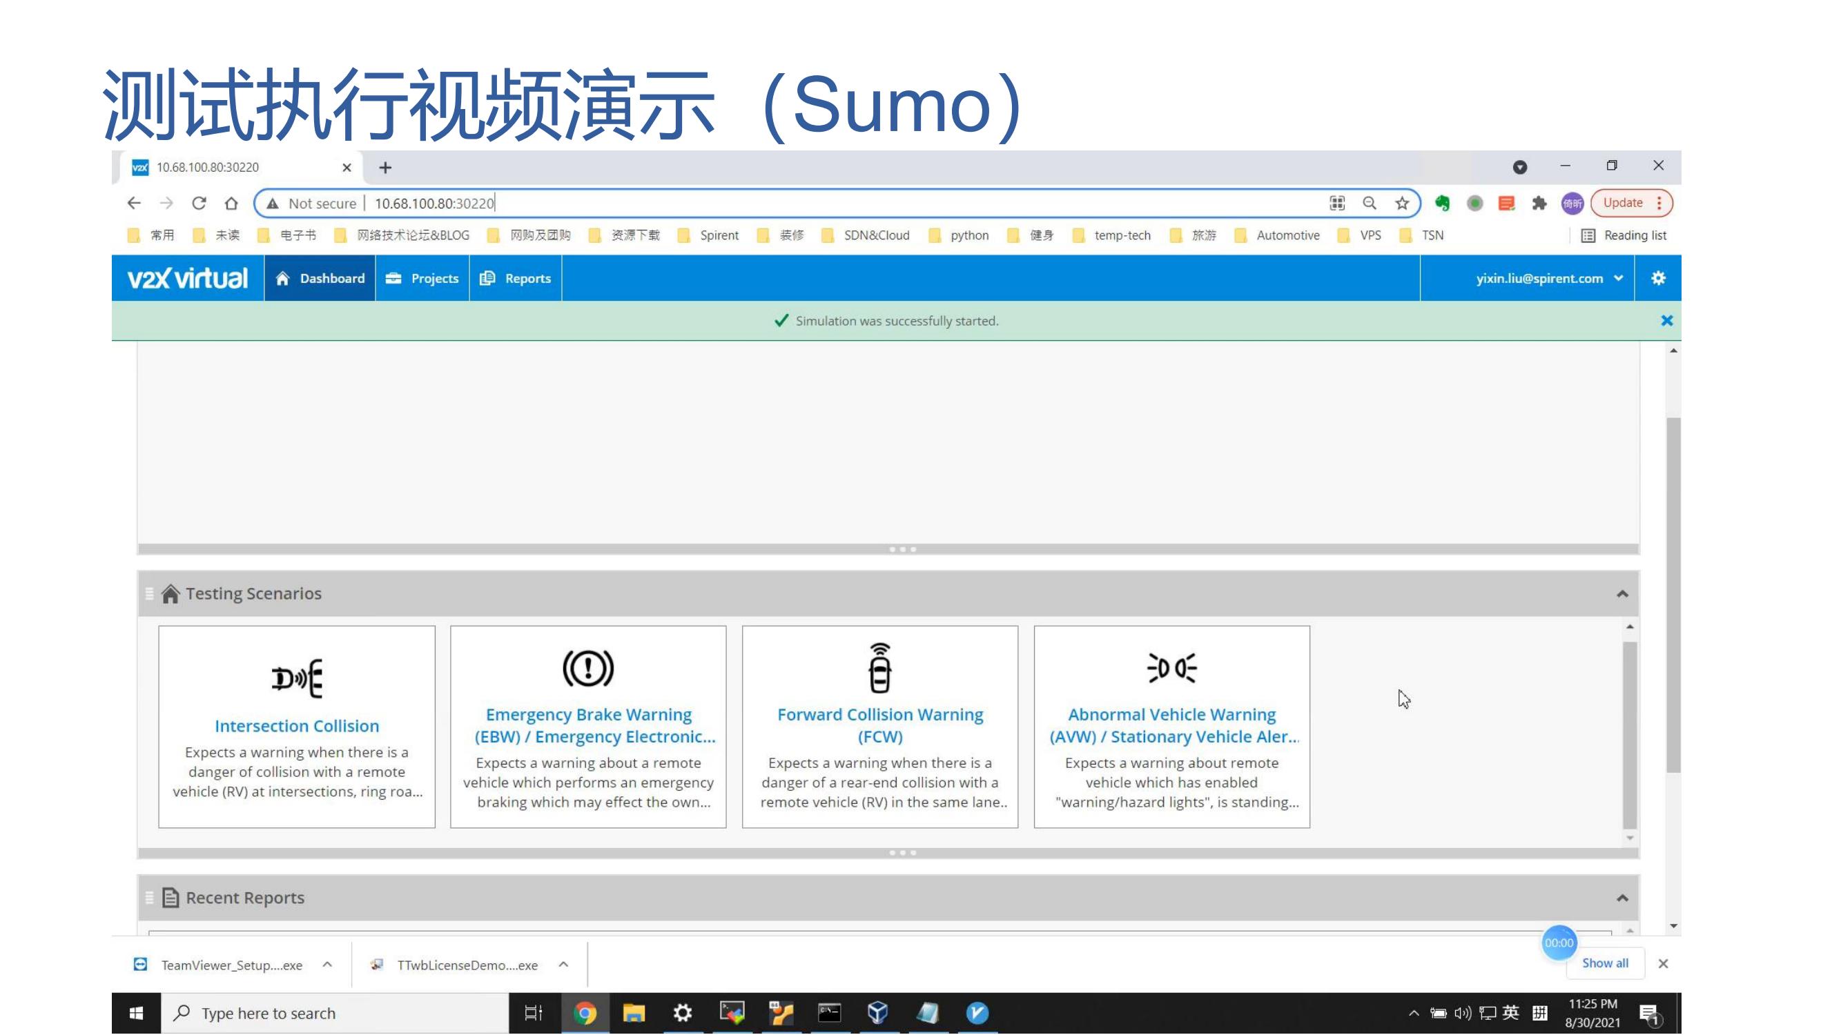Screen dimensions: 1841x1035
Task: Click the Intersection Collision scenario icon
Action: [x=297, y=677]
